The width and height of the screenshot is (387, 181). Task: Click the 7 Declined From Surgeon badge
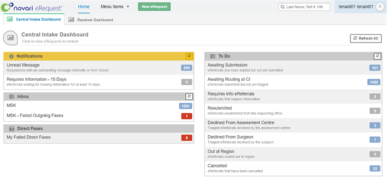click(375, 140)
